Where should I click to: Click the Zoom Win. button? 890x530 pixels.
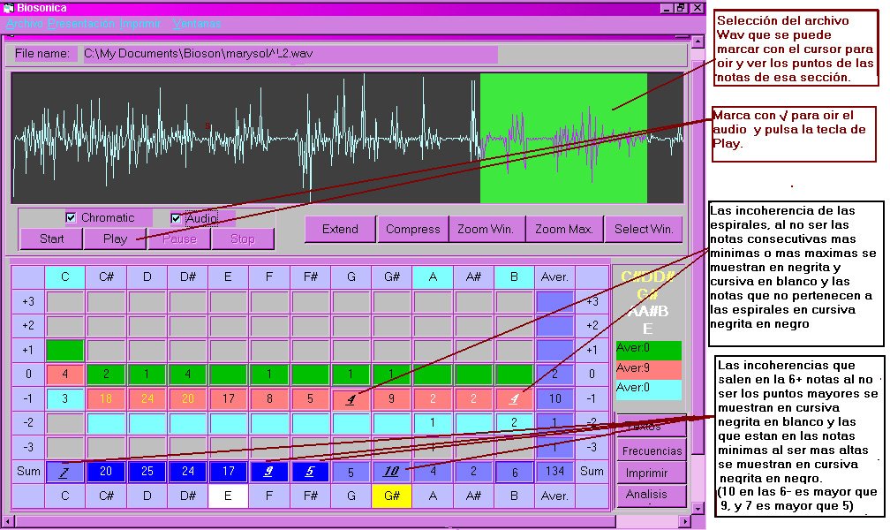[x=486, y=230]
